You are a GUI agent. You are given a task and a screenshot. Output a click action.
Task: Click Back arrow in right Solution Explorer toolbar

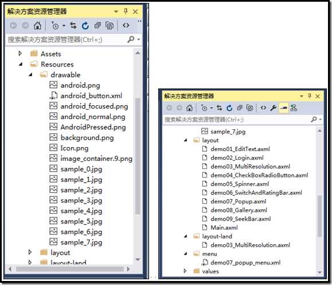tap(169, 108)
